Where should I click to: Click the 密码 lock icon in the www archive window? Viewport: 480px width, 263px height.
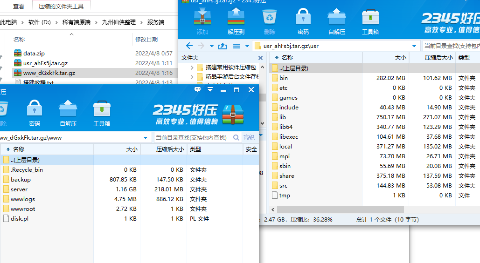(x=35, y=108)
